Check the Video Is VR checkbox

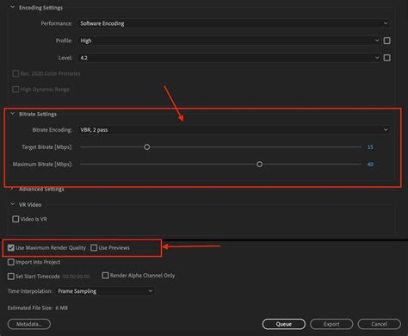(15, 219)
